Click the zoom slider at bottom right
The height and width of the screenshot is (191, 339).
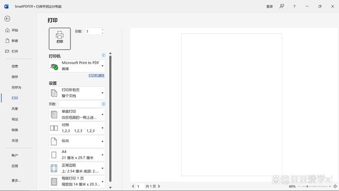tap(315, 186)
